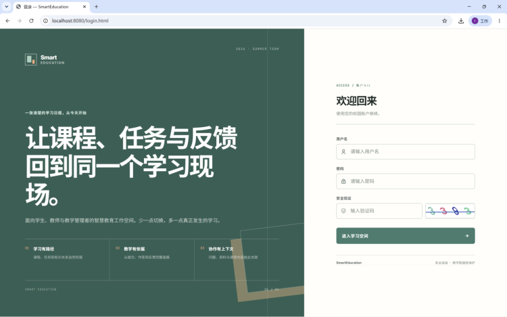Click the 进入学习空间 button

pyautogui.click(x=406, y=236)
